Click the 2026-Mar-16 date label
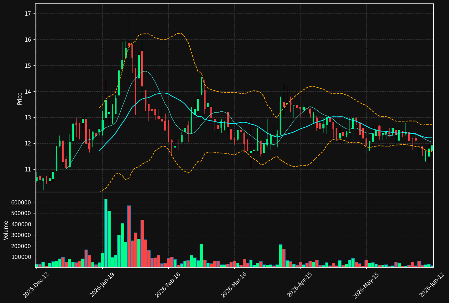The height and width of the screenshot is (303, 449). pos(234,285)
